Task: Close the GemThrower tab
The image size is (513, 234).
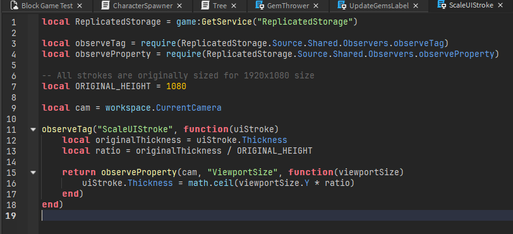Action: [316, 6]
